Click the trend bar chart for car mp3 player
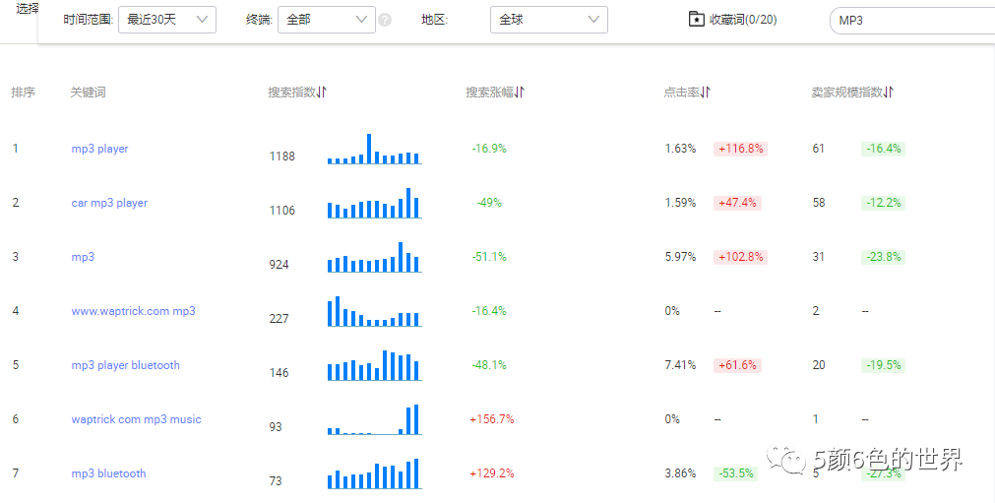995x503 pixels. [374, 203]
